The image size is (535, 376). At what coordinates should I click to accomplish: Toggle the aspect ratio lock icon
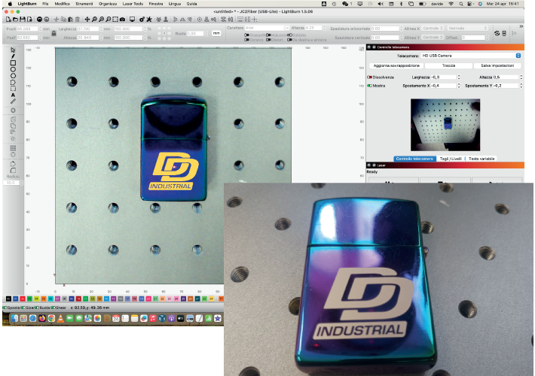click(x=53, y=33)
